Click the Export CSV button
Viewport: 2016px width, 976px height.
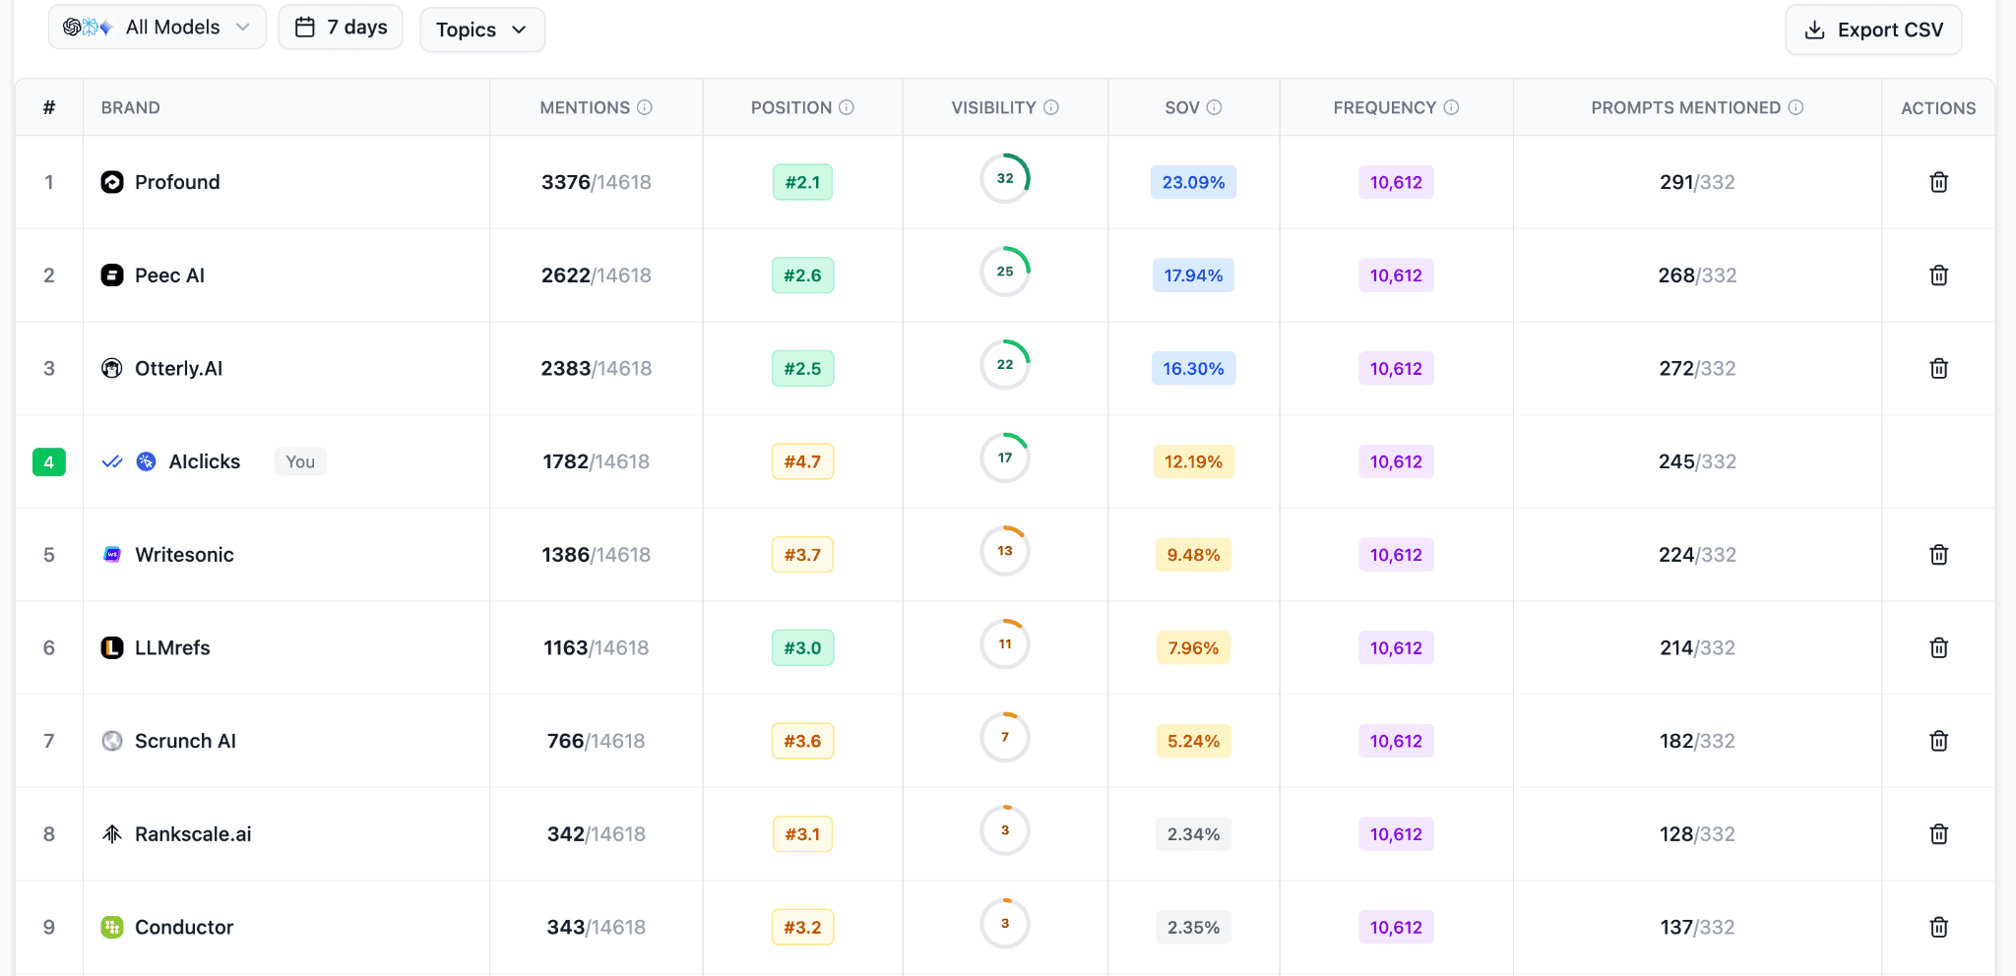click(1873, 30)
